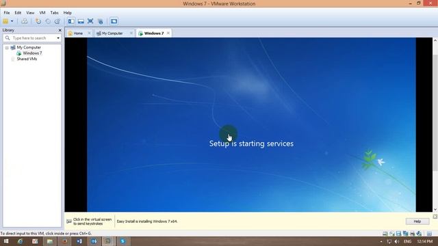438x246 pixels.
Task: Click the floppy device status icon
Action: click(x=398, y=234)
